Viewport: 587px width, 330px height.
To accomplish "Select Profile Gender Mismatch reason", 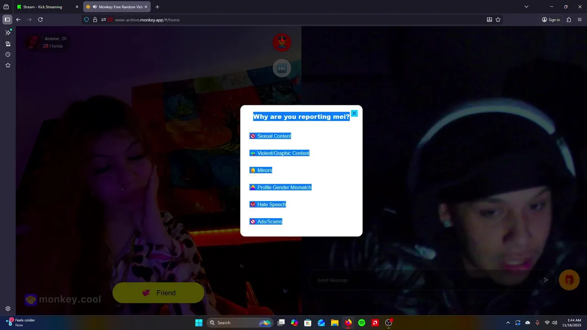I will tap(280, 187).
